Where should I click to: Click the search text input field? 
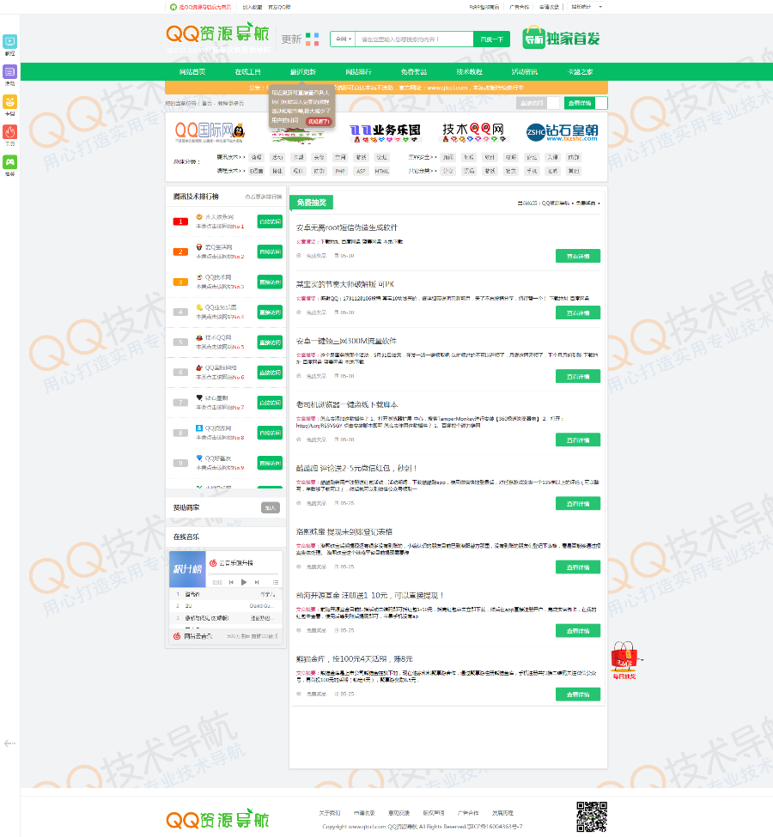tap(414, 39)
